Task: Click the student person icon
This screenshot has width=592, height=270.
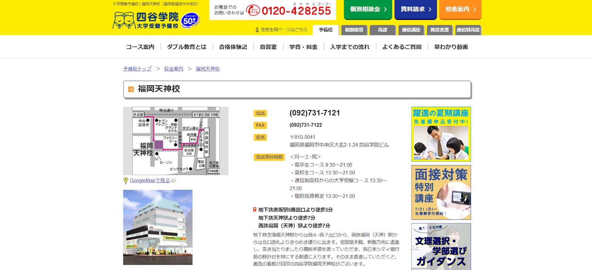Action: [257, 30]
